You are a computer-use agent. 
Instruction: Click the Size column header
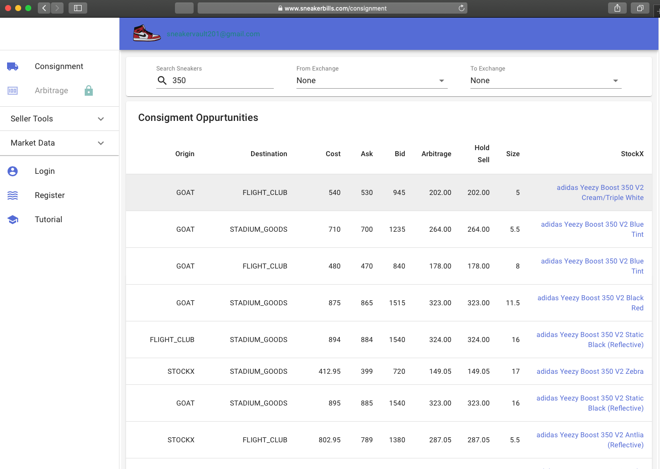[x=513, y=154]
